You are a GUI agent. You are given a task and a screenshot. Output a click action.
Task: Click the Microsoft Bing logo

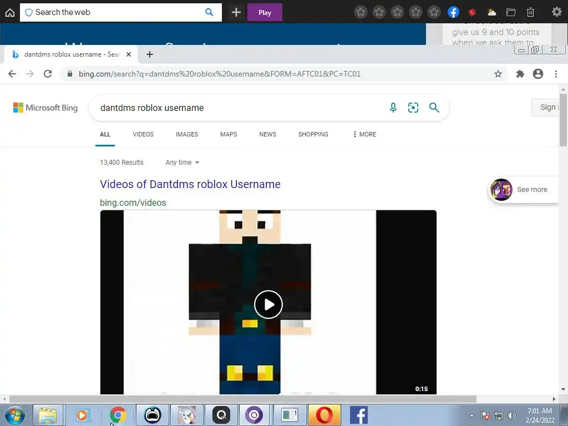pyautogui.click(x=45, y=108)
